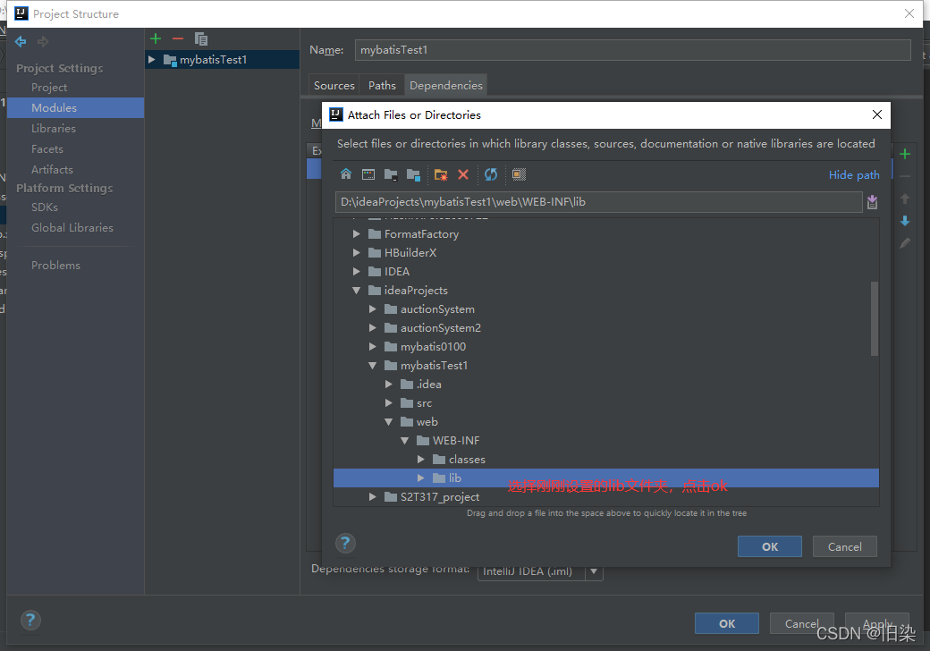Switch to the Dependencies tab
Screen dimensions: 930x651
[446, 85]
